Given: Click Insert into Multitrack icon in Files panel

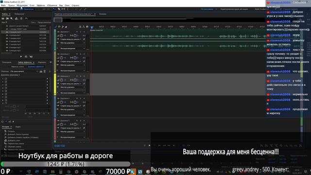Looking at the screenshot, I should (16, 18).
